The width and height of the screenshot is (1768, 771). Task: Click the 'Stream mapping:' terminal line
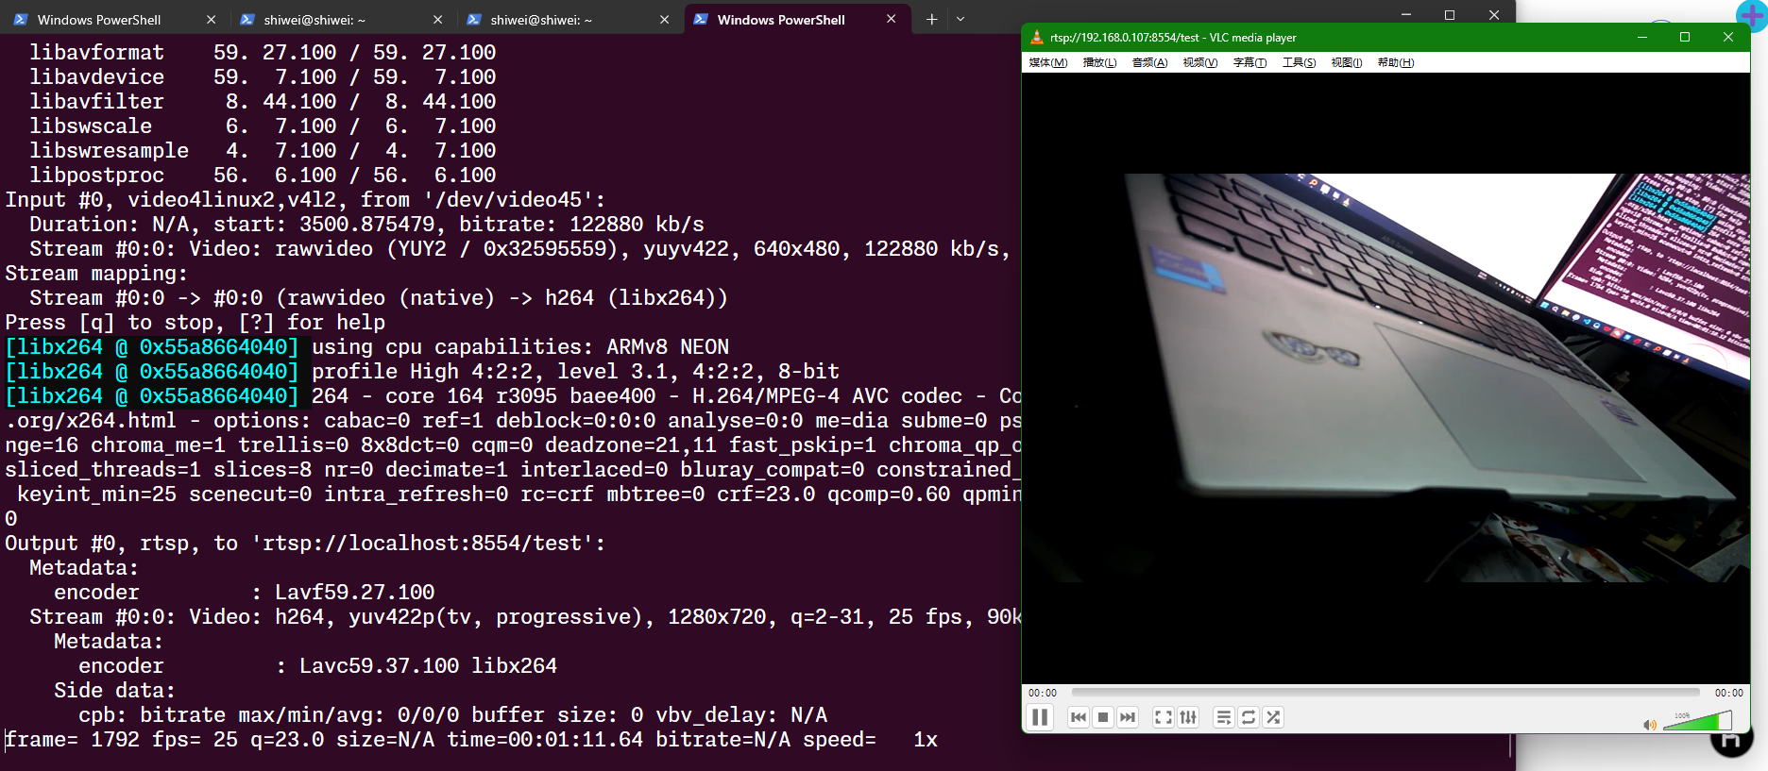[96, 274]
